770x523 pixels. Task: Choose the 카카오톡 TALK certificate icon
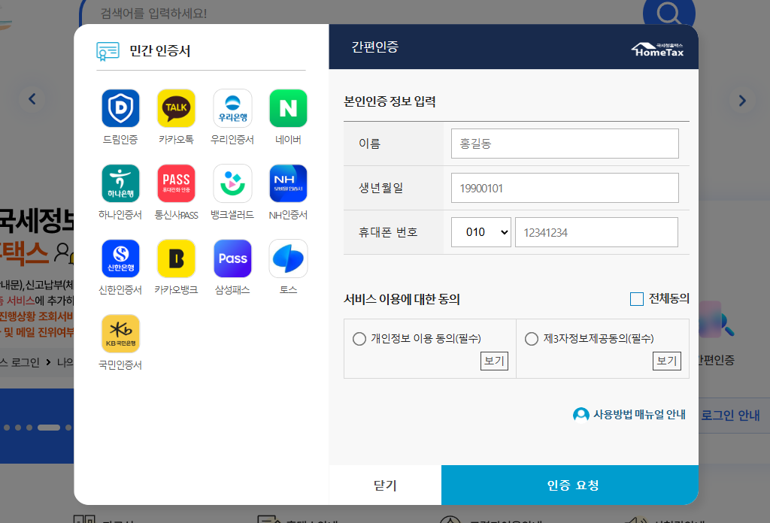coord(176,108)
